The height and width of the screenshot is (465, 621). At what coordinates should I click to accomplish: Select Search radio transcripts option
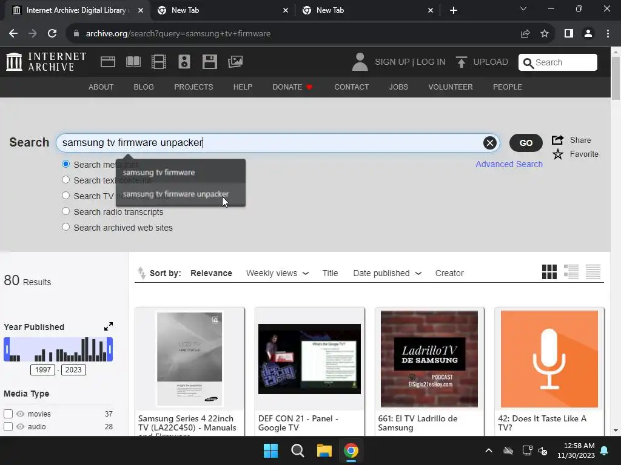click(x=65, y=211)
